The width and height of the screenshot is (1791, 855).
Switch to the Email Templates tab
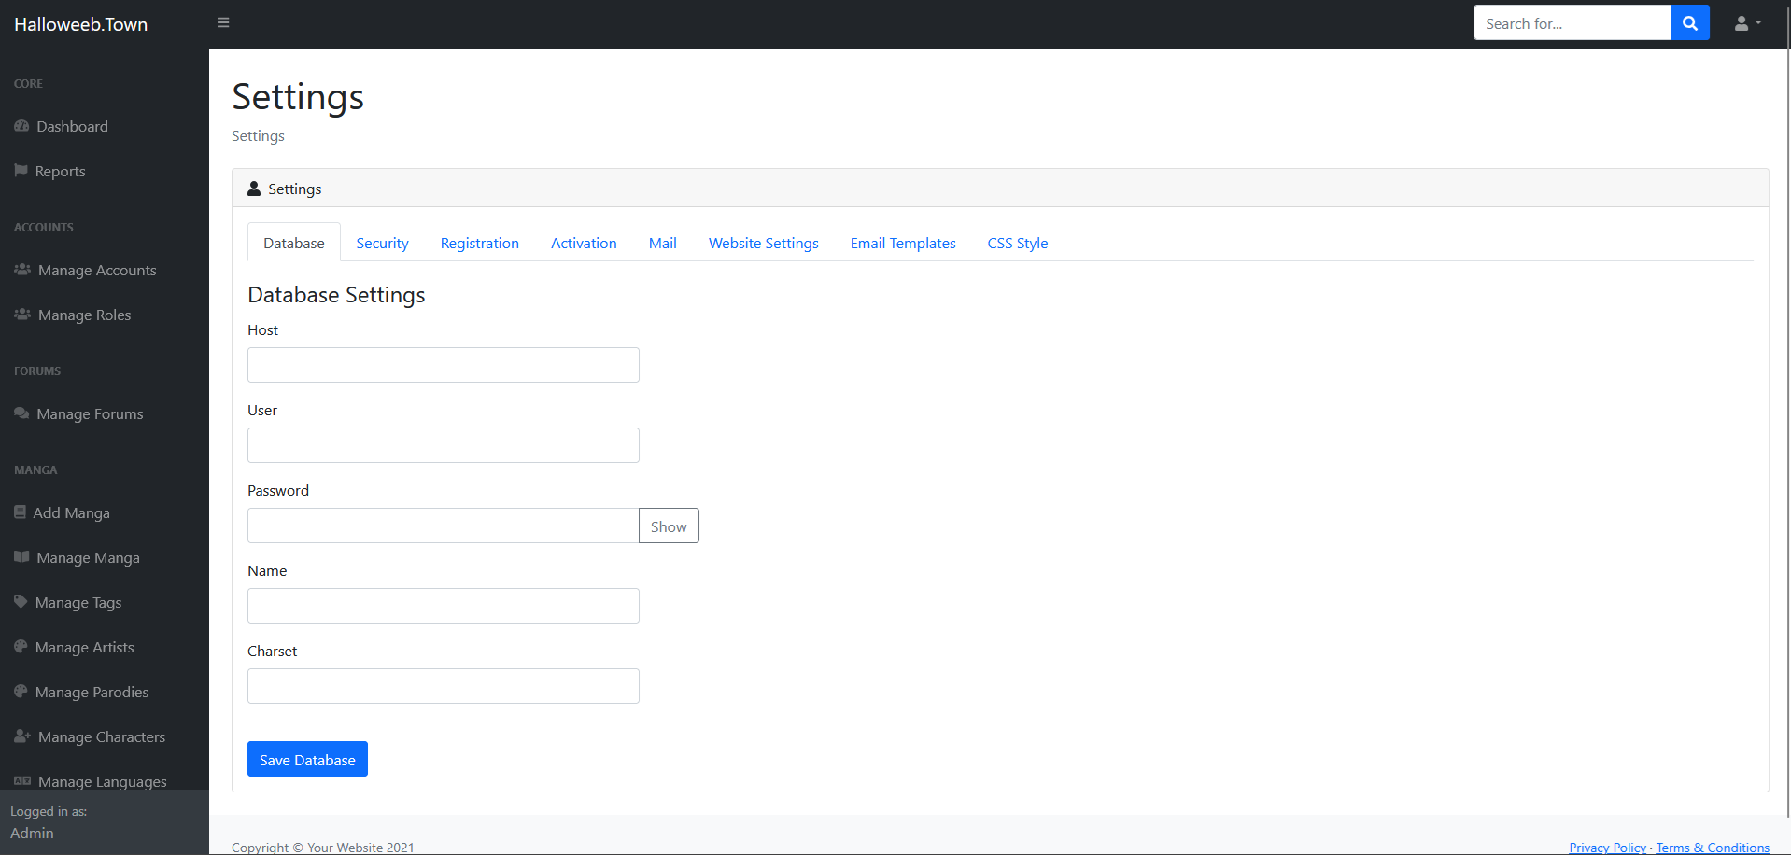point(903,243)
